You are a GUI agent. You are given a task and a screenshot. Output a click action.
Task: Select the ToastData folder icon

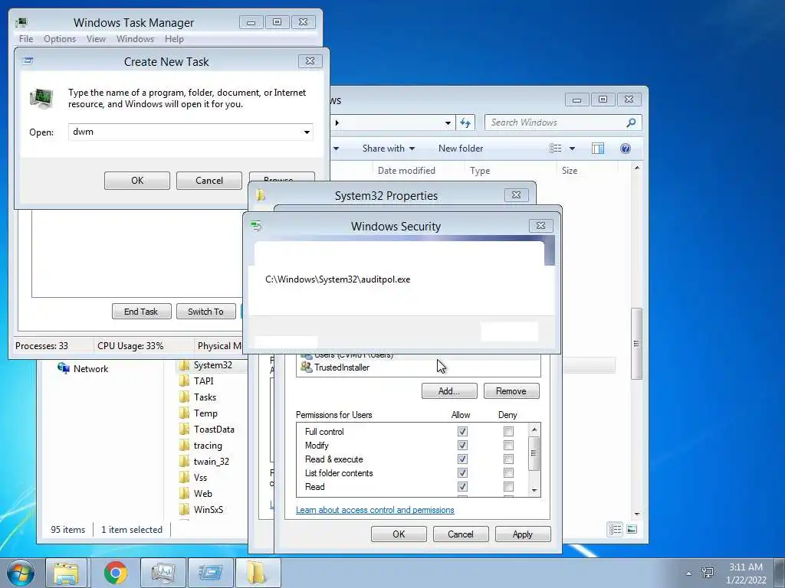tap(184, 429)
